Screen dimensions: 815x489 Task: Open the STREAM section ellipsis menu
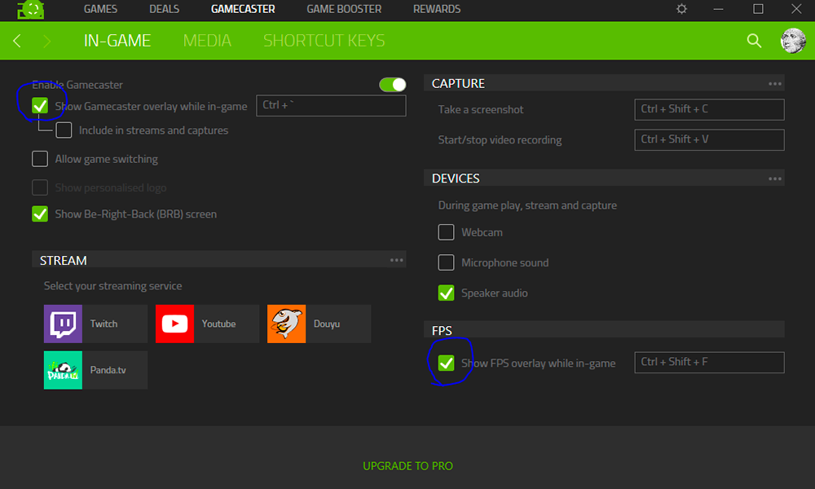point(396,261)
